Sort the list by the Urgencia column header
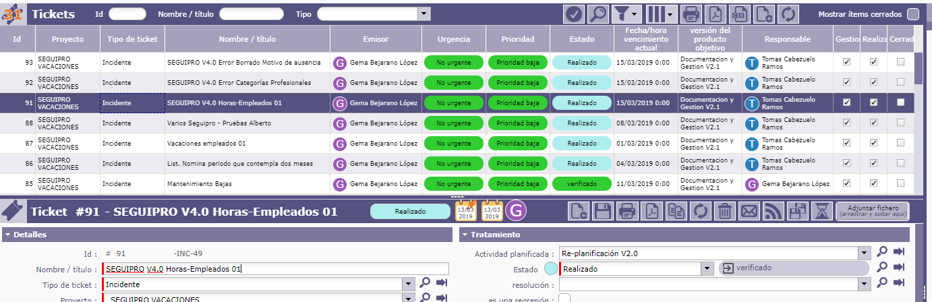932x302 pixels. (x=453, y=39)
